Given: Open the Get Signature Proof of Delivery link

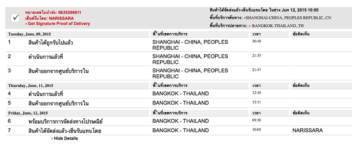Looking at the screenshot, I should [59, 24].
